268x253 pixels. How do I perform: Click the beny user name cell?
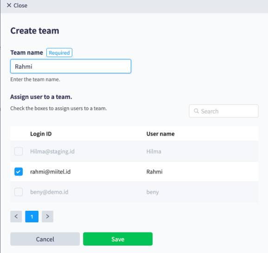(153, 192)
